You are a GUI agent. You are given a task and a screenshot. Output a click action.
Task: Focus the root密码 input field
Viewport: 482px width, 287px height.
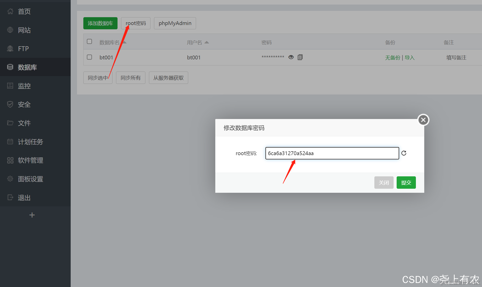pyautogui.click(x=332, y=153)
